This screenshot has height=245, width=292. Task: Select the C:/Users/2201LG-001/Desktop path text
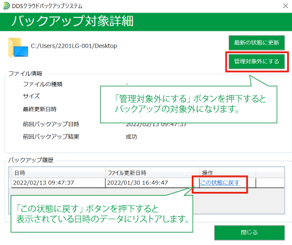point(74,46)
